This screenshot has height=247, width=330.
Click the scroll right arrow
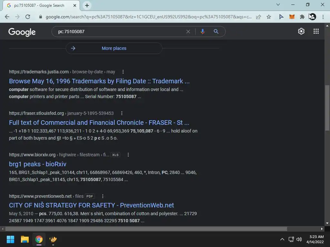[322, 229]
